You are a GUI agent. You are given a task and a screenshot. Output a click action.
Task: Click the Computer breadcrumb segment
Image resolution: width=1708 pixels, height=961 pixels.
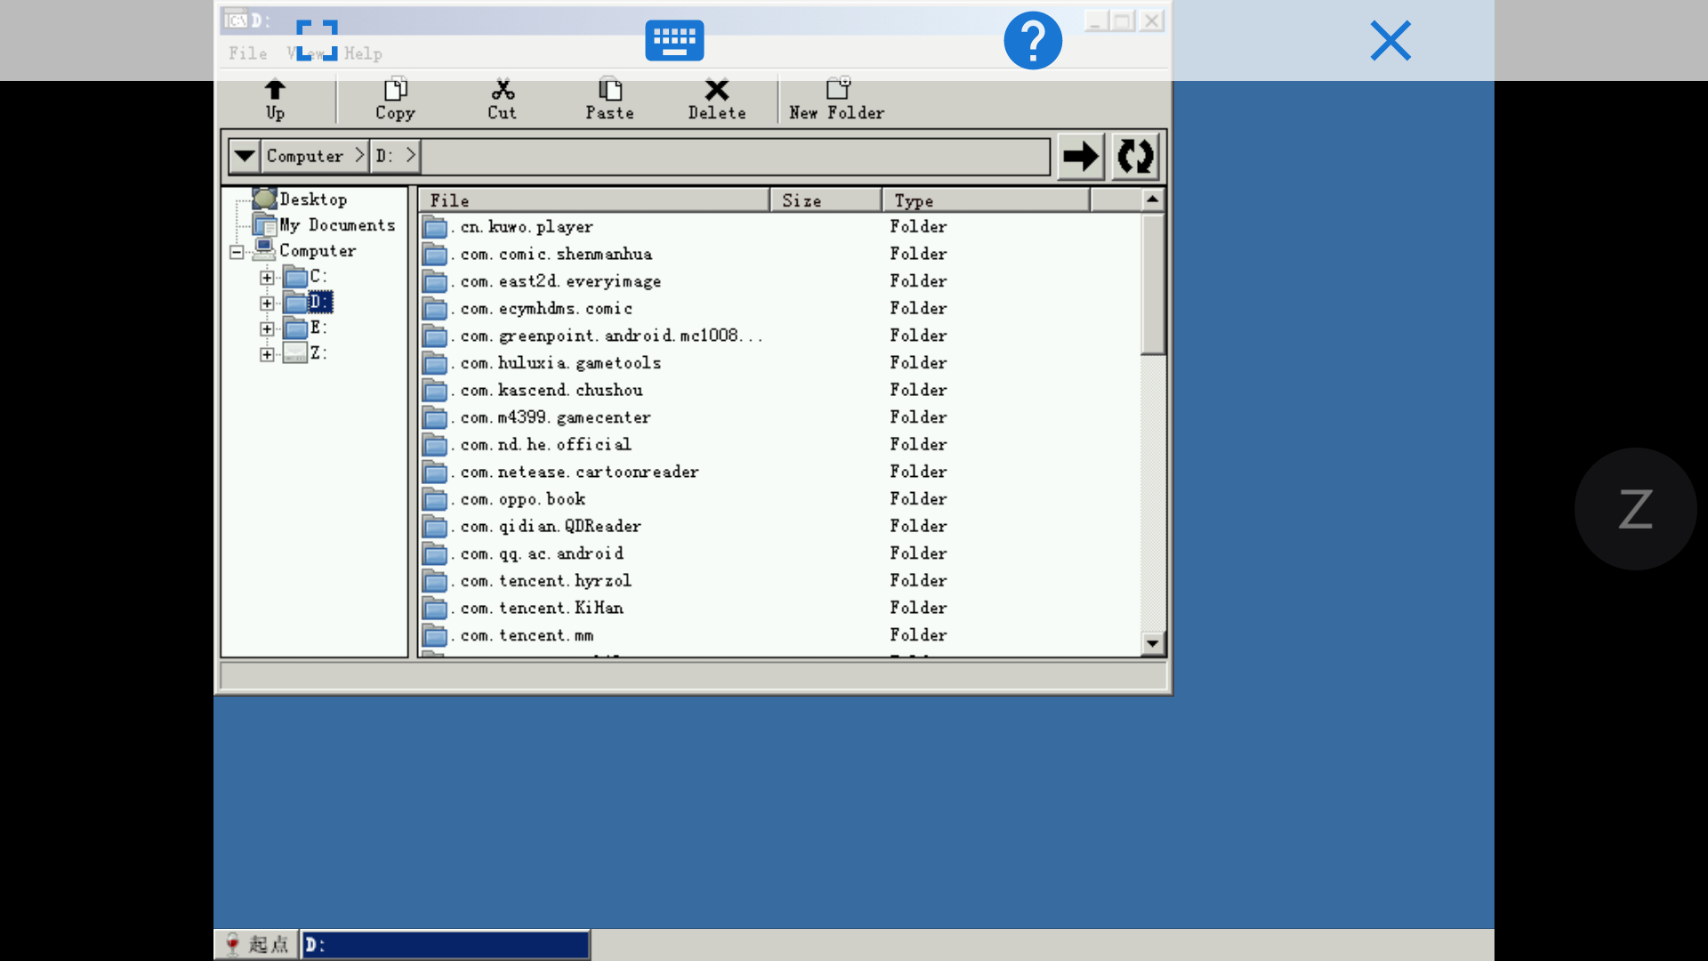point(304,157)
